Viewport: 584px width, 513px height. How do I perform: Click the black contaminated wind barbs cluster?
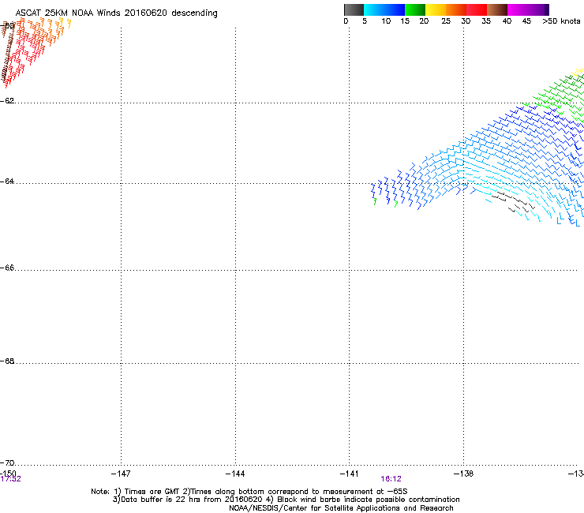(x=513, y=202)
